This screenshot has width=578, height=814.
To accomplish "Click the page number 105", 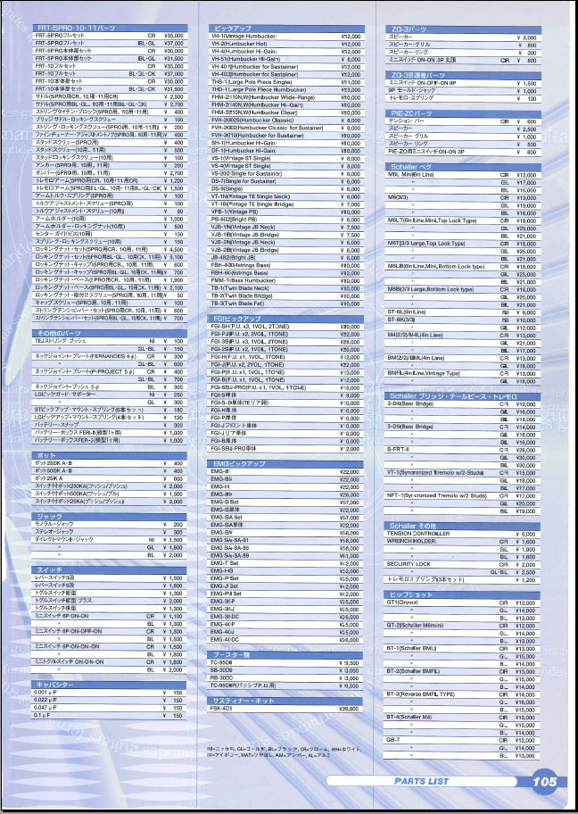I will point(544,781).
